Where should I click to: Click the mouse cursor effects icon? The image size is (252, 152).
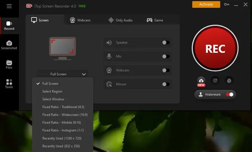tap(109, 84)
